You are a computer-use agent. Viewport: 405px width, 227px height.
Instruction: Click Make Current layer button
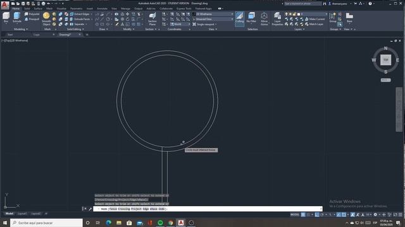(x=315, y=19)
